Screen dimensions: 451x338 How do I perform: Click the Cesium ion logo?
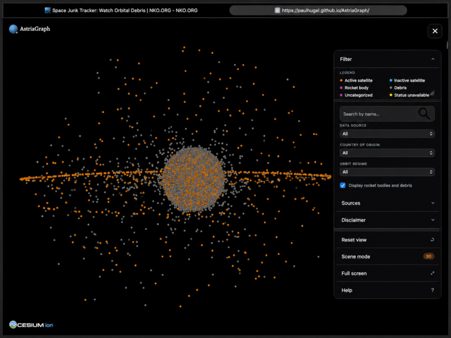click(31, 325)
